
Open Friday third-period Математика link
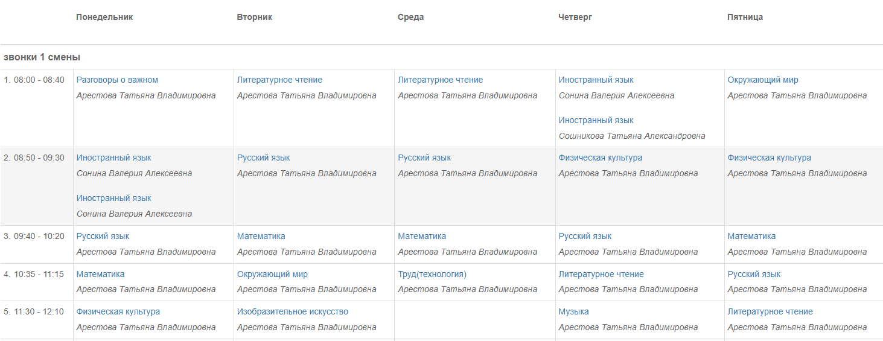pyautogui.click(x=751, y=236)
